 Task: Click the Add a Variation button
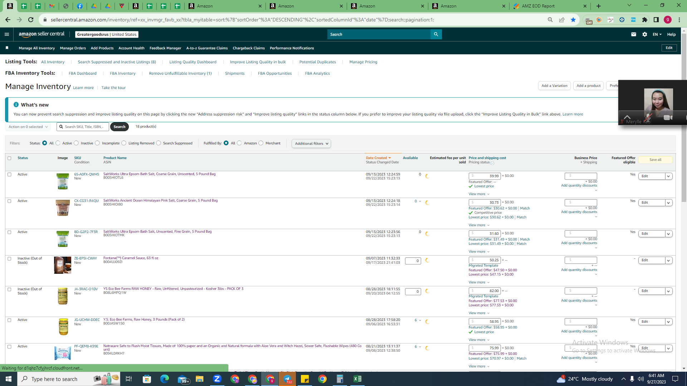[x=554, y=86]
